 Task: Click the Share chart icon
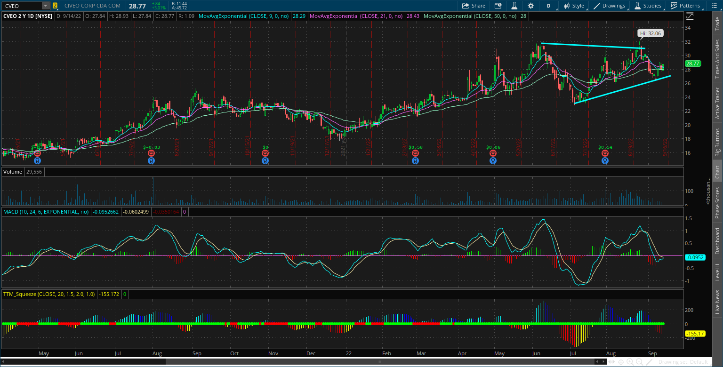coord(474,6)
